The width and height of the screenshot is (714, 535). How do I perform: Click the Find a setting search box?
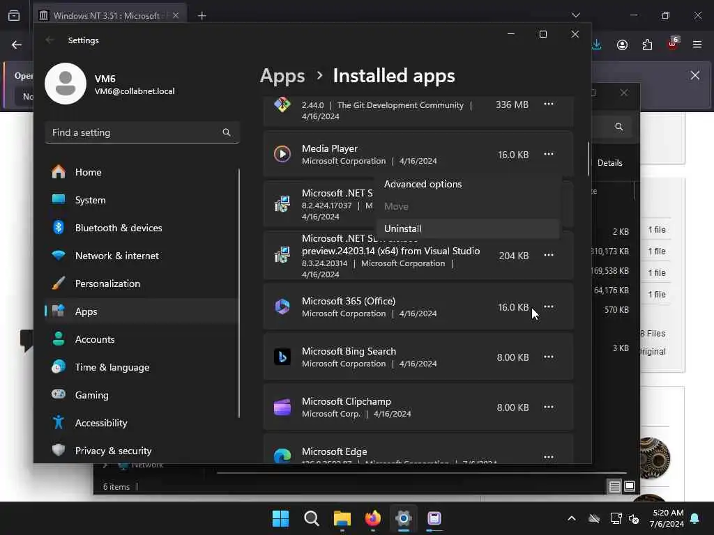pyautogui.click(x=142, y=132)
